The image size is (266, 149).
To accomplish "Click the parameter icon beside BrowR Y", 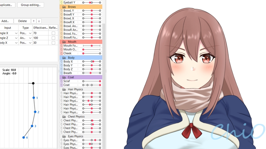I will (x=62, y=15).
